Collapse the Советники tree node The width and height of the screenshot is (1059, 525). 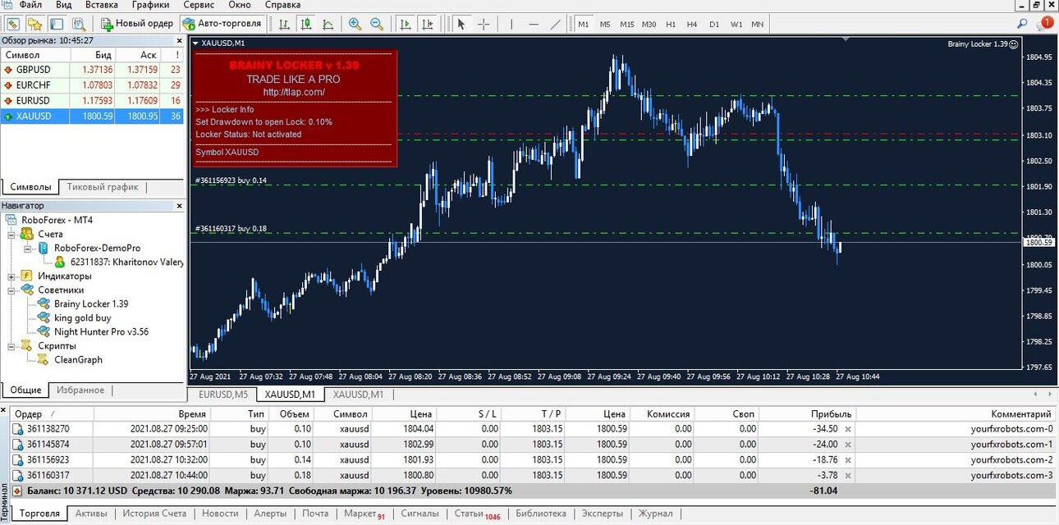(x=11, y=290)
